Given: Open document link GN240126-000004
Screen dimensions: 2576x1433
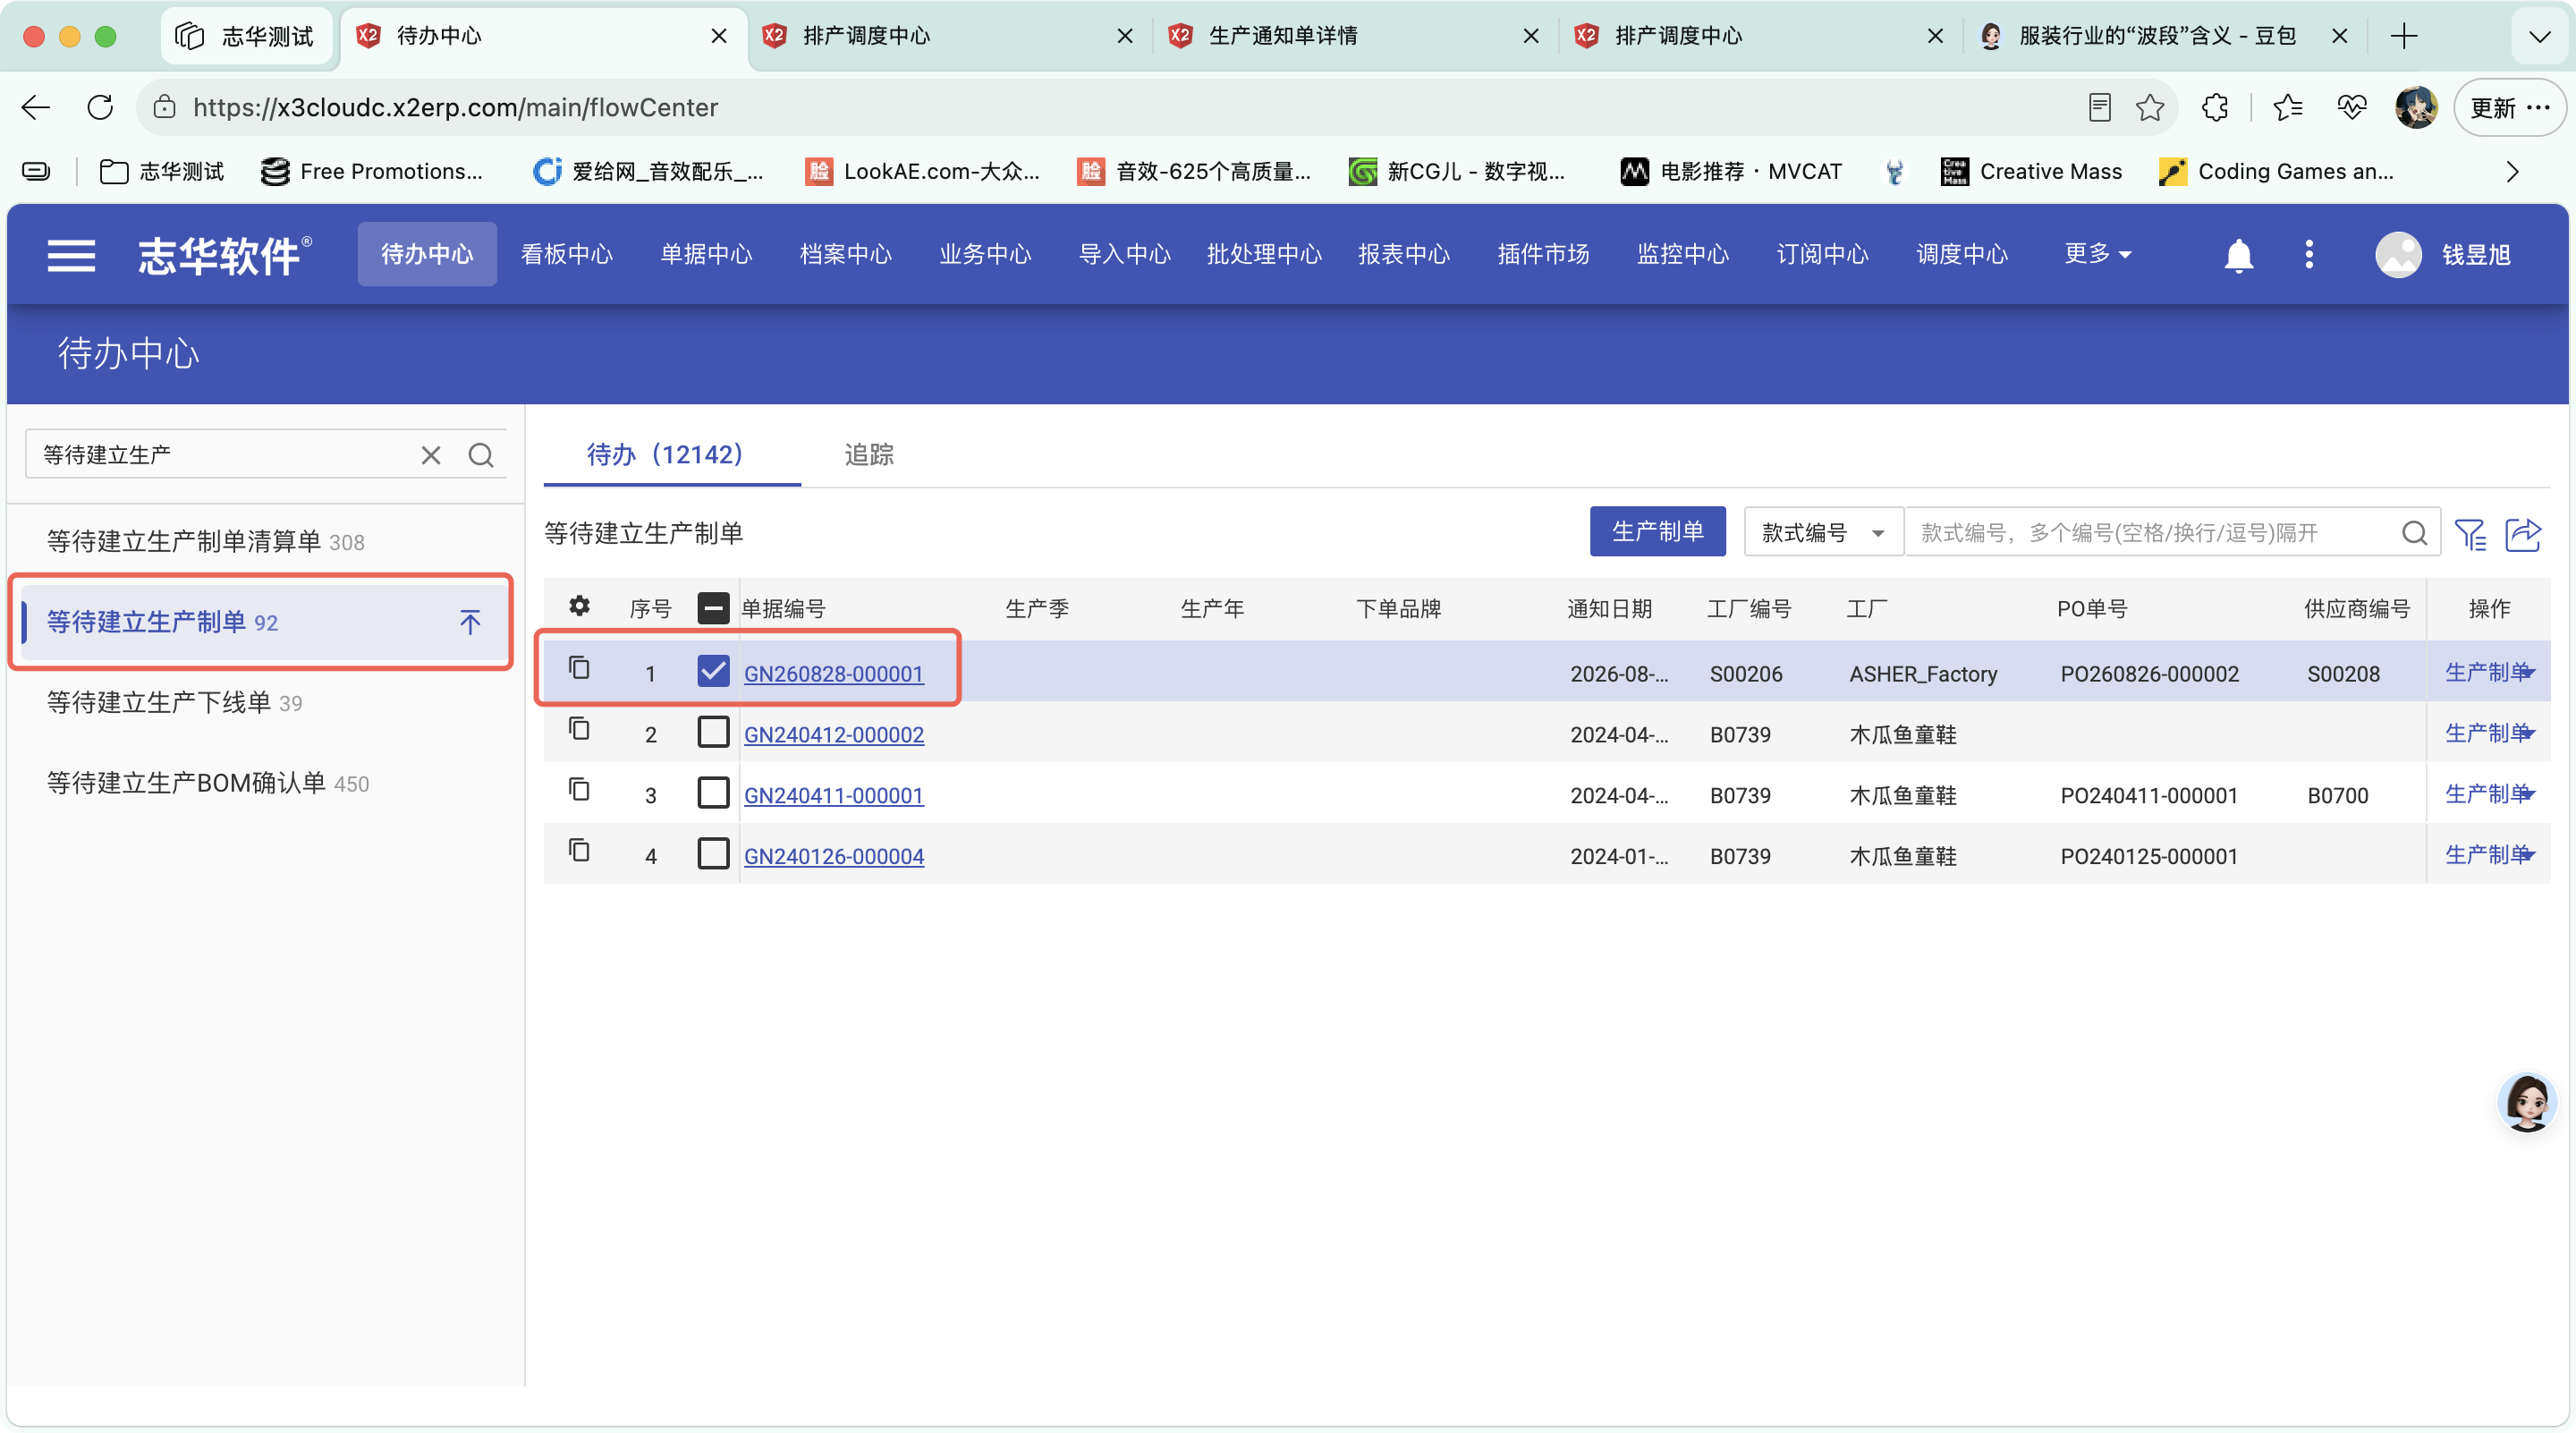Looking at the screenshot, I should click(833, 857).
